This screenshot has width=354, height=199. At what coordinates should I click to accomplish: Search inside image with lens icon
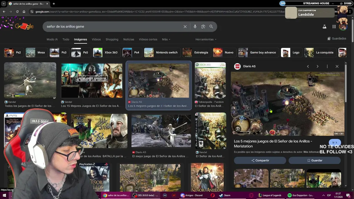coord(238,129)
